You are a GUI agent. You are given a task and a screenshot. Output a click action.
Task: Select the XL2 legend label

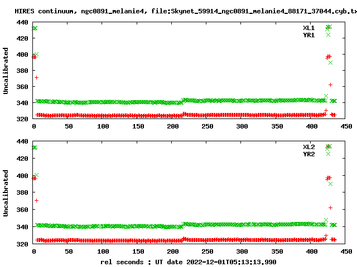point(308,147)
